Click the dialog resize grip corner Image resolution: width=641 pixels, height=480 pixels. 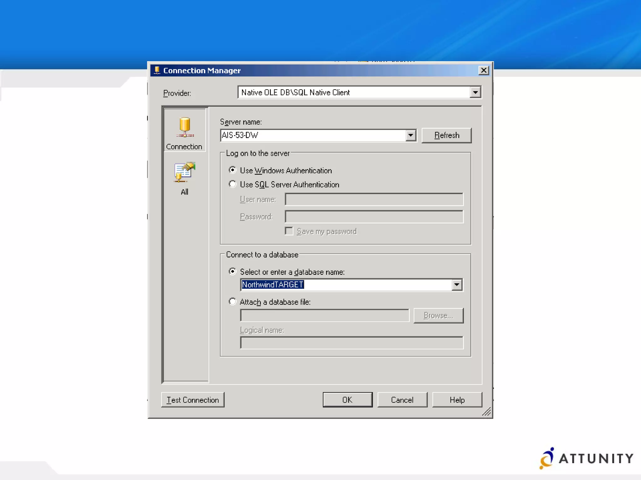[x=486, y=412]
